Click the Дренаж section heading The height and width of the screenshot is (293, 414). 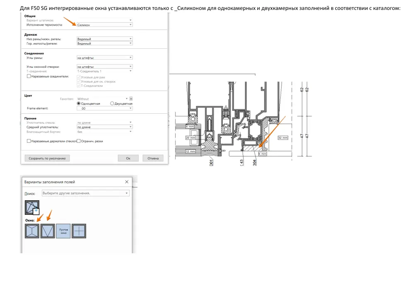pos(31,35)
